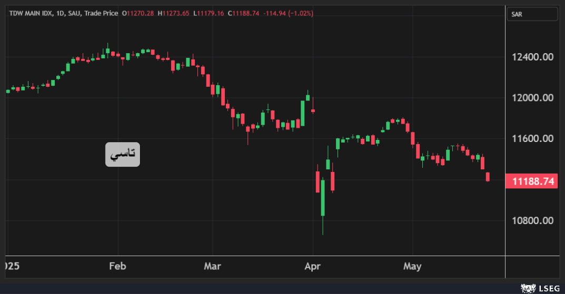The width and height of the screenshot is (565, 294).
Task: Click the Close value 11188.74 in legend
Action: click(x=244, y=13)
